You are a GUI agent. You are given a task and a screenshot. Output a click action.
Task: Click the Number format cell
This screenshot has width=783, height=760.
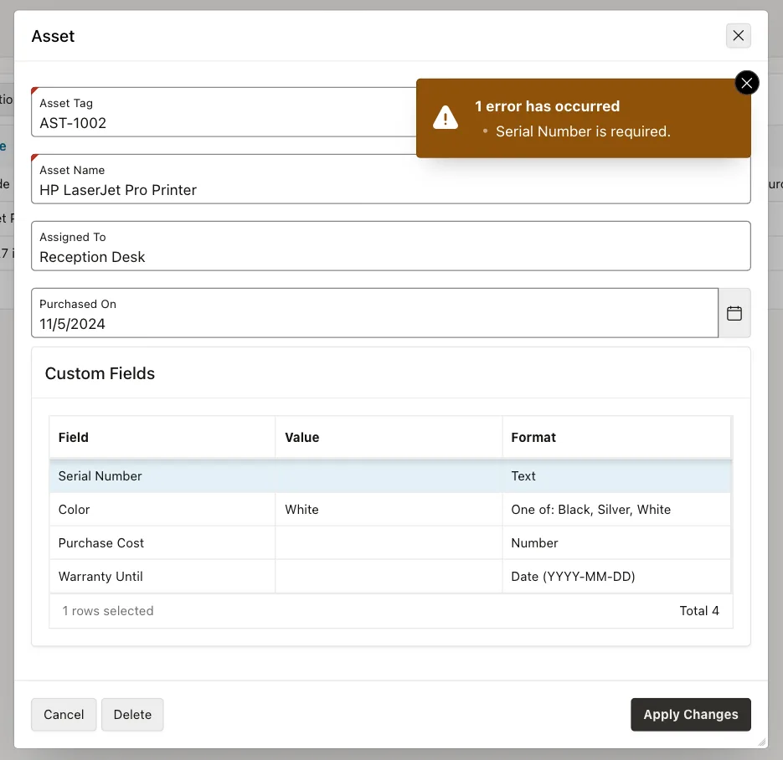tap(616, 543)
